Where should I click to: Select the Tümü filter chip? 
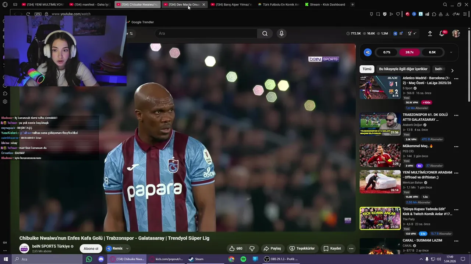click(367, 69)
